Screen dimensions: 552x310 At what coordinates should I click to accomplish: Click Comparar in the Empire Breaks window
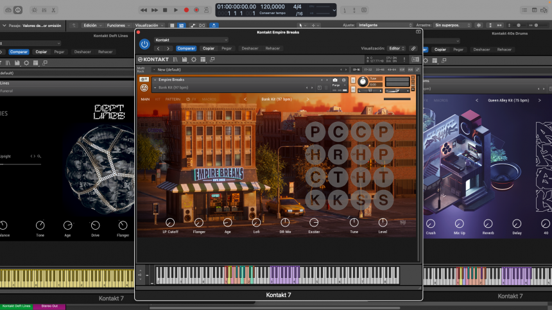(x=186, y=49)
